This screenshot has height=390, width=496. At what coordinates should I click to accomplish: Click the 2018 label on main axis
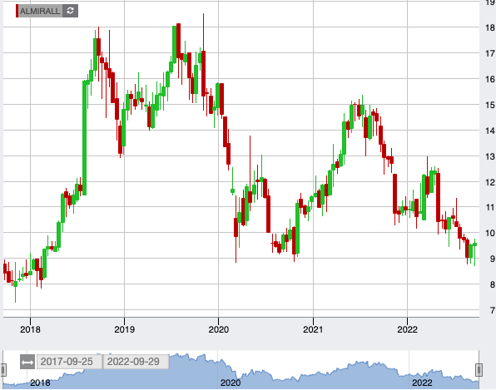(30, 329)
